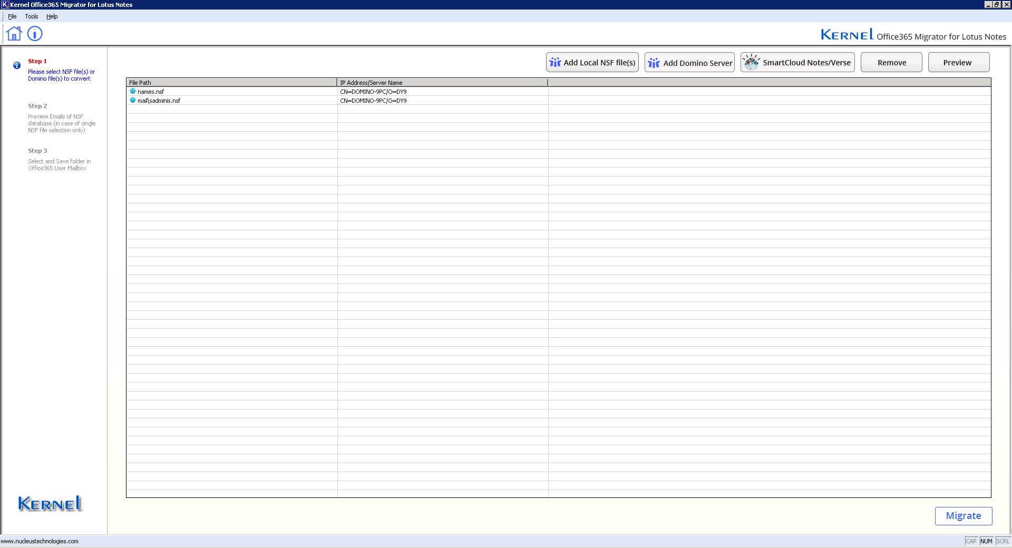Click the Remove button
Viewport: 1012px width, 548px height.
891,62
